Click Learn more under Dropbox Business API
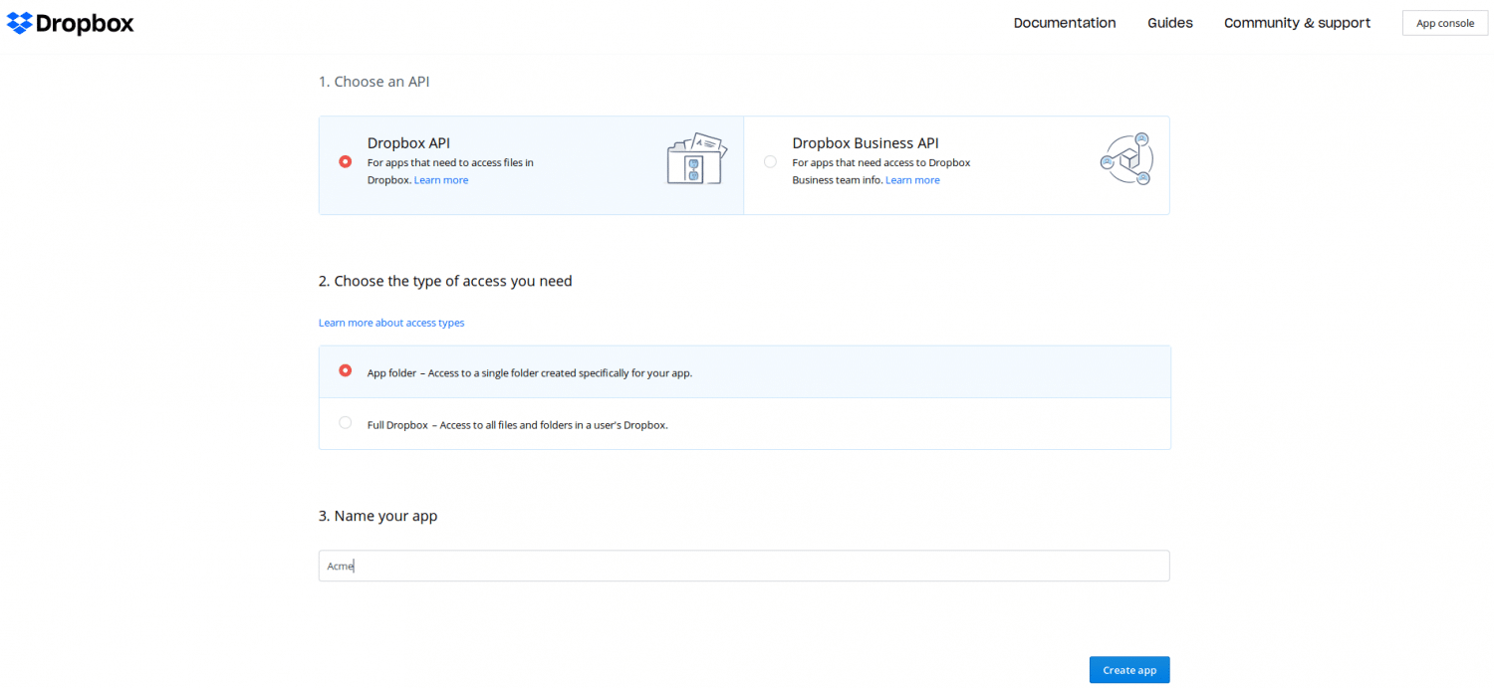The image size is (1494, 688). (912, 180)
